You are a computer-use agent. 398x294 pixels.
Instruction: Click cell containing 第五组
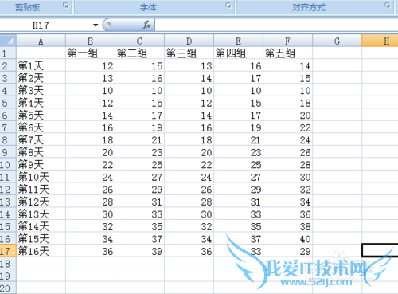coord(287,53)
